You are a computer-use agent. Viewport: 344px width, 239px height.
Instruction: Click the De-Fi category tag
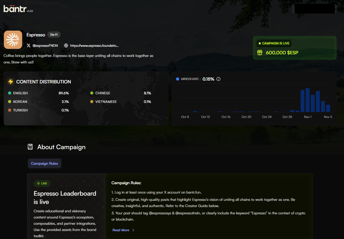pos(54,35)
